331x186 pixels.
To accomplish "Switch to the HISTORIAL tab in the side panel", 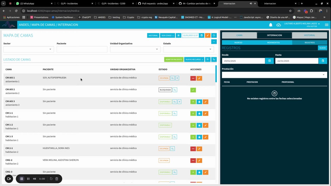I will coord(310,35).
